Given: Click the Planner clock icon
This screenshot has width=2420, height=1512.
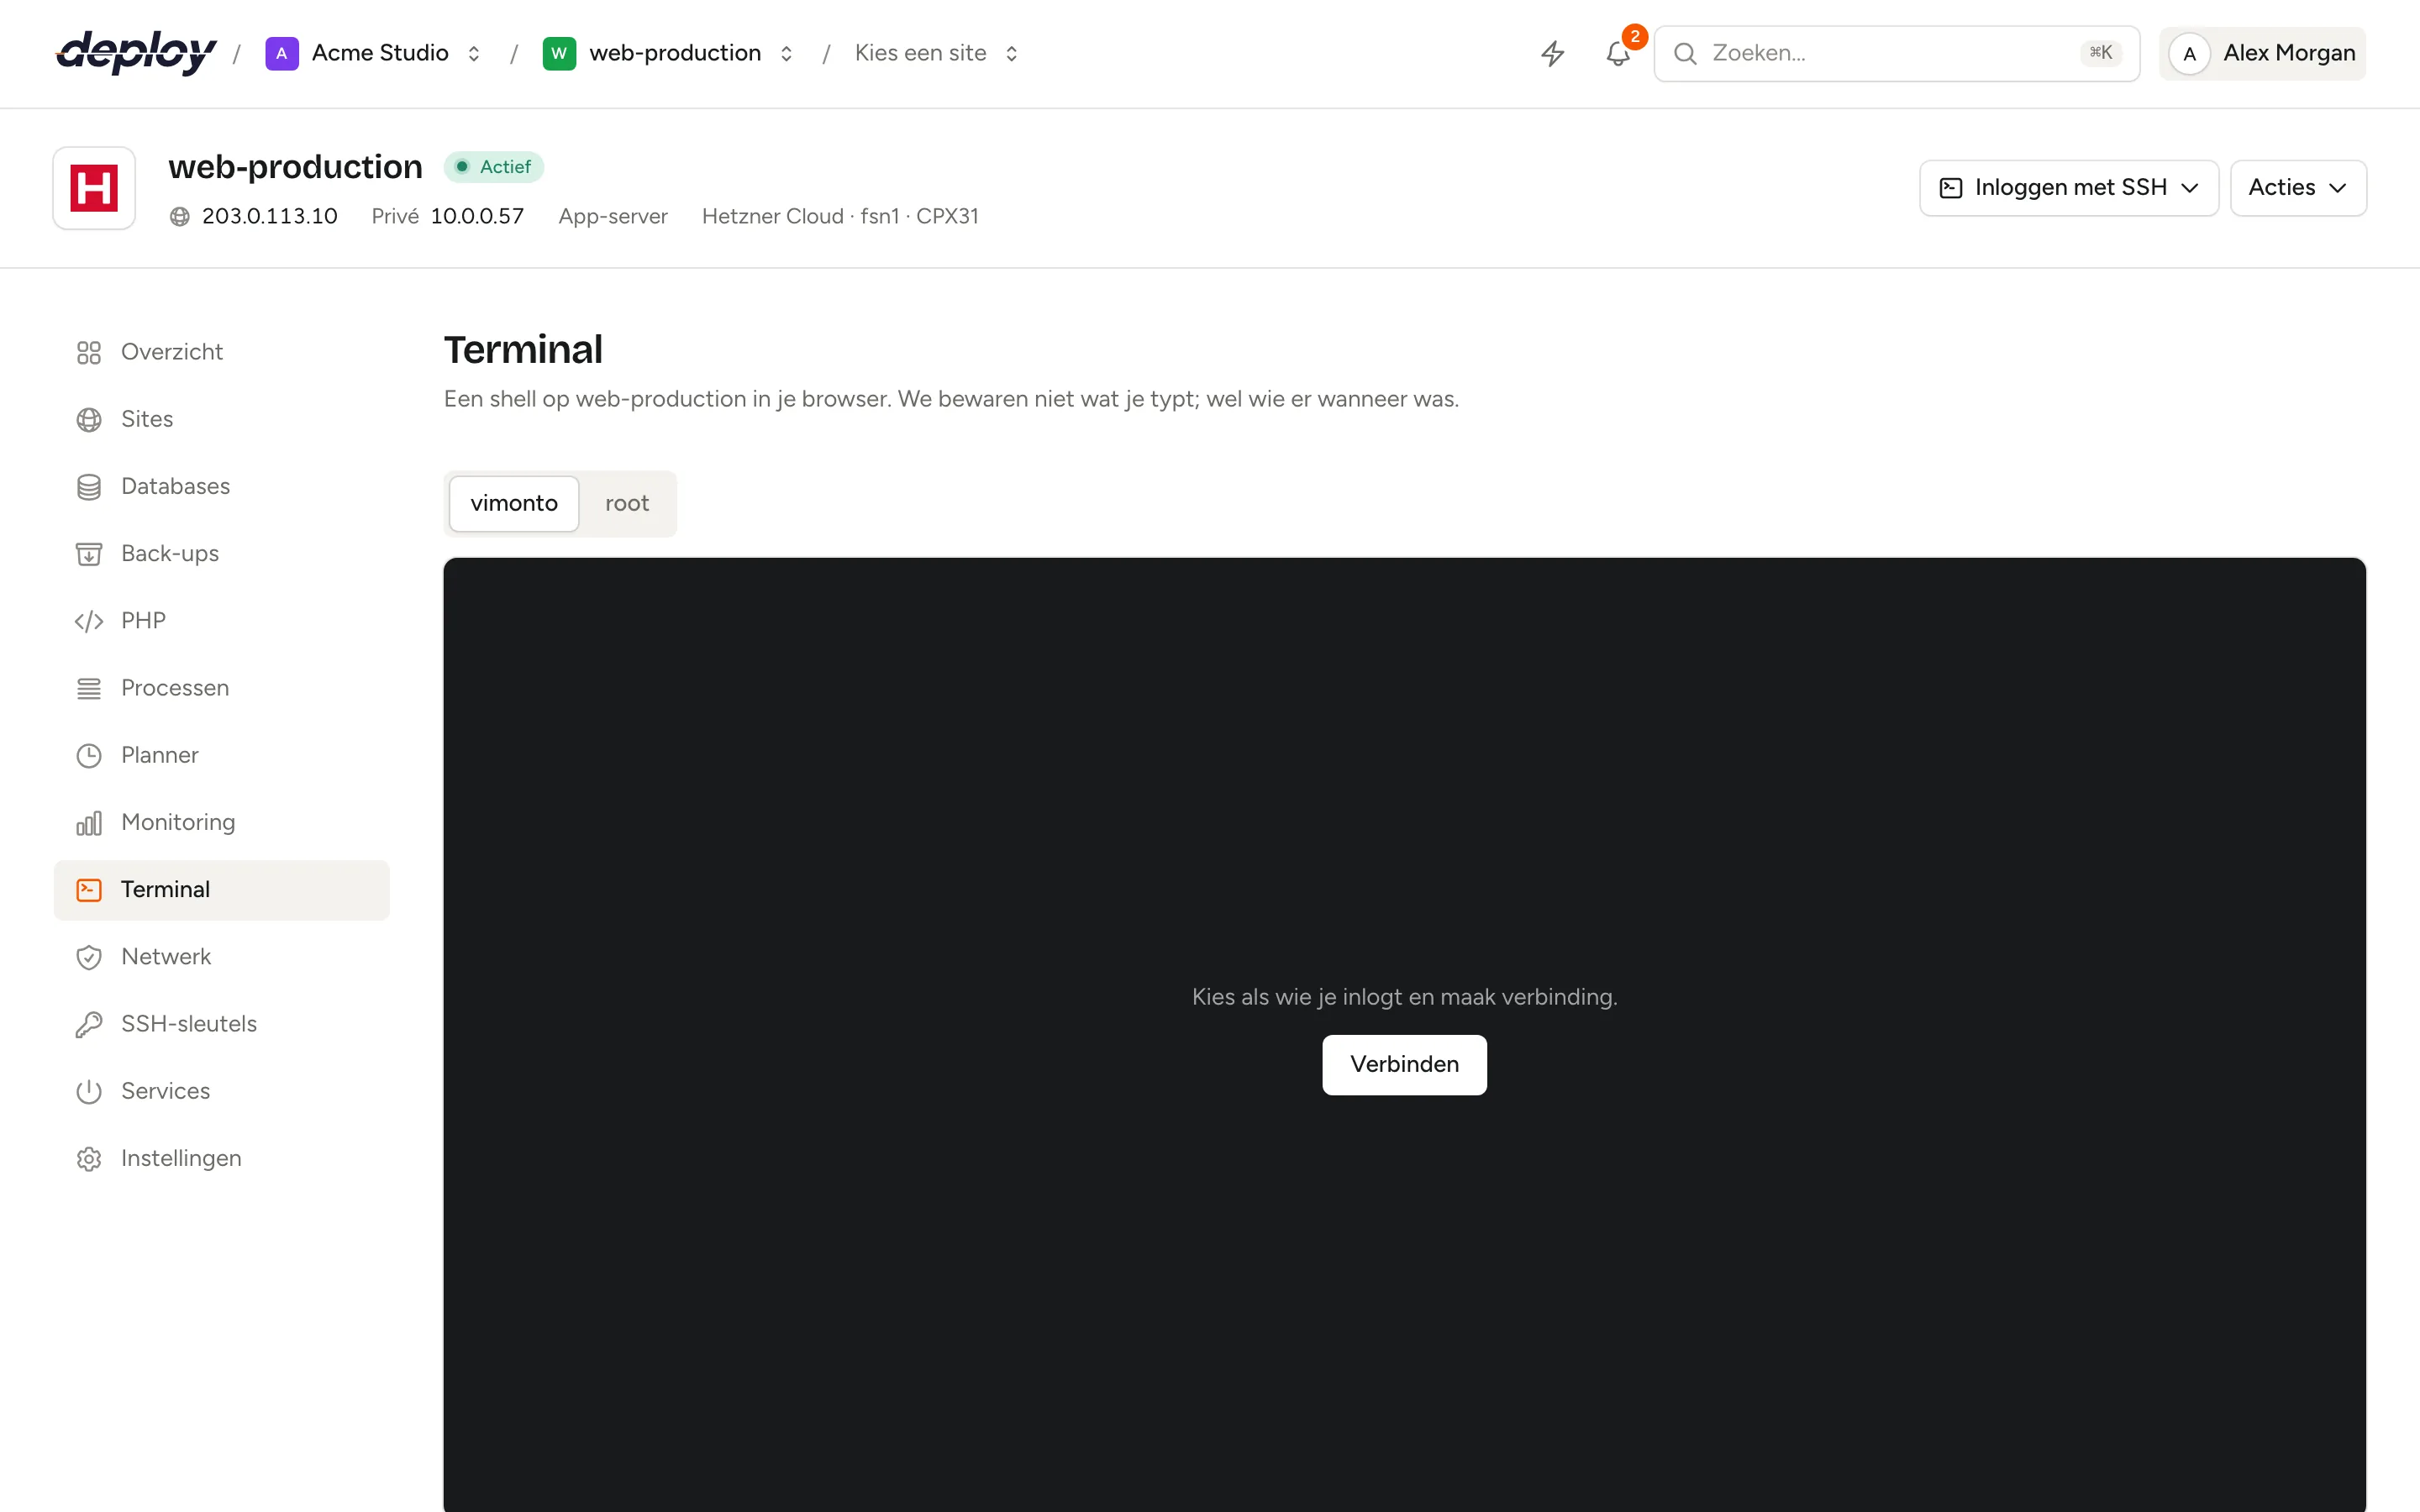Looking at the screenshot, I should pyautogui.click(x=89, y=755).
